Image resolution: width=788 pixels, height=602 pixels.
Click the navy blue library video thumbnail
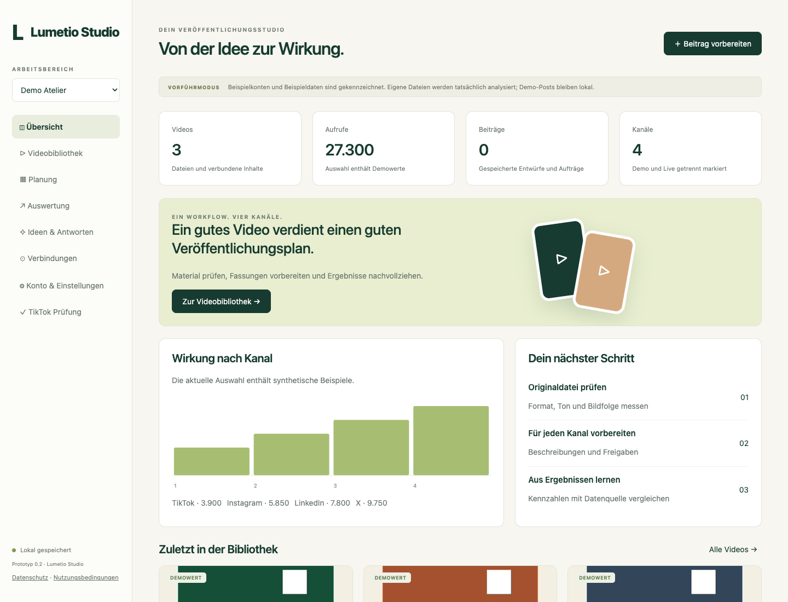click(x=664, y=584)
